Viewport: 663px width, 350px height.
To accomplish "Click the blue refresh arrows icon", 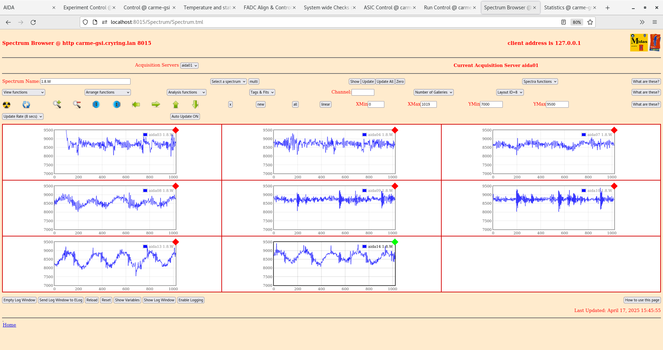I will (26, 105).
